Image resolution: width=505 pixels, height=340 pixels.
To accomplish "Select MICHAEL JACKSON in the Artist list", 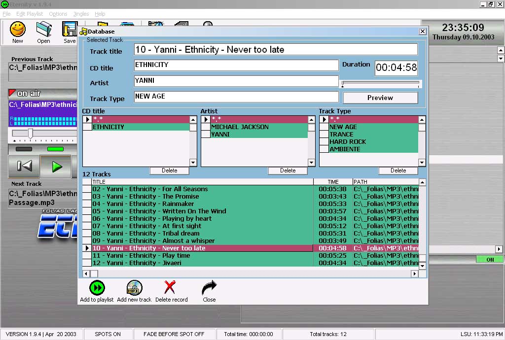I will click(x=259, y=127).
